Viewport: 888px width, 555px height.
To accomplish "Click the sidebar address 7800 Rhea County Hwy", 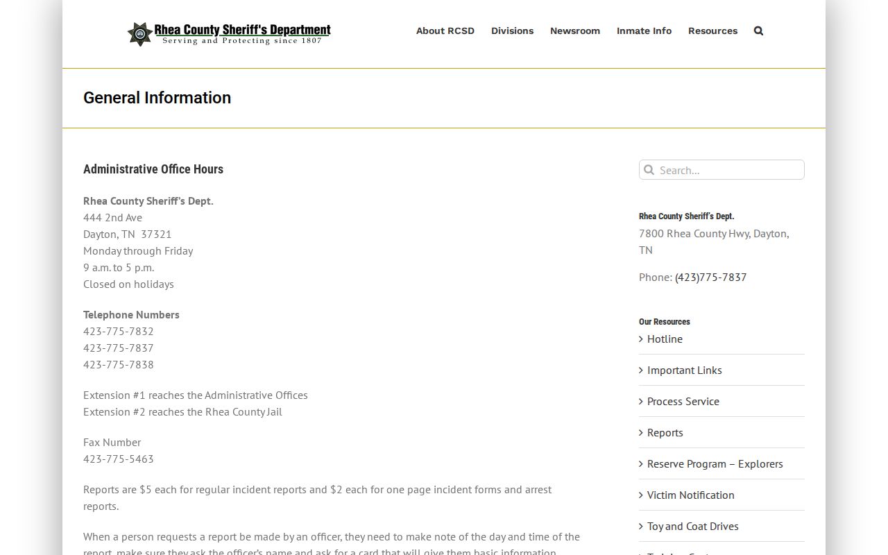I will [x=714, y=241].
